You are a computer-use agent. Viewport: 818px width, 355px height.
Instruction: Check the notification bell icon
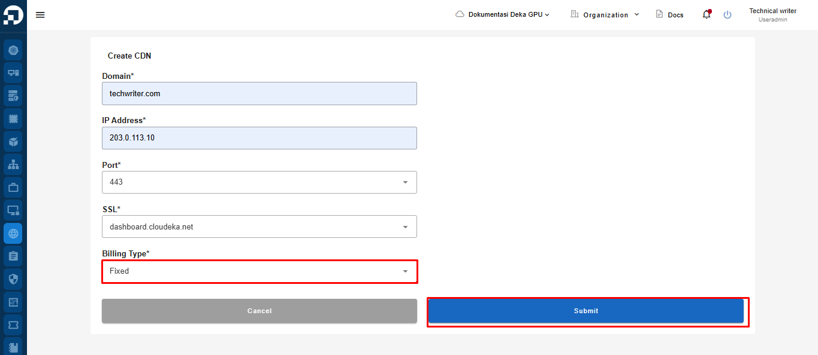tap(707, 14)
